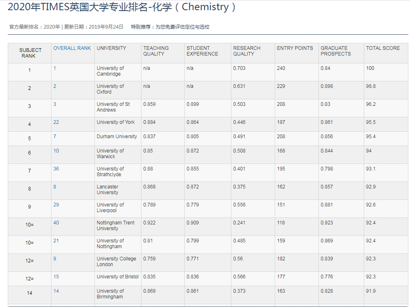
Task: Select the University of St Andrews cell
Action: [x=118, y=108]
